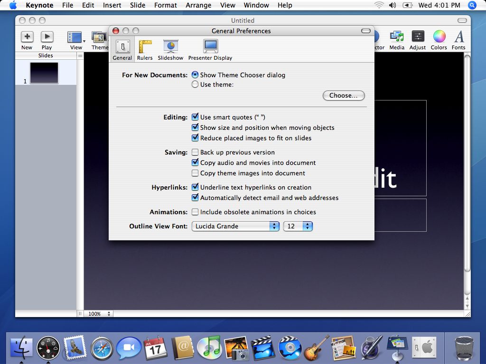Launch GarageBand from the Dock

pos(317,347)
